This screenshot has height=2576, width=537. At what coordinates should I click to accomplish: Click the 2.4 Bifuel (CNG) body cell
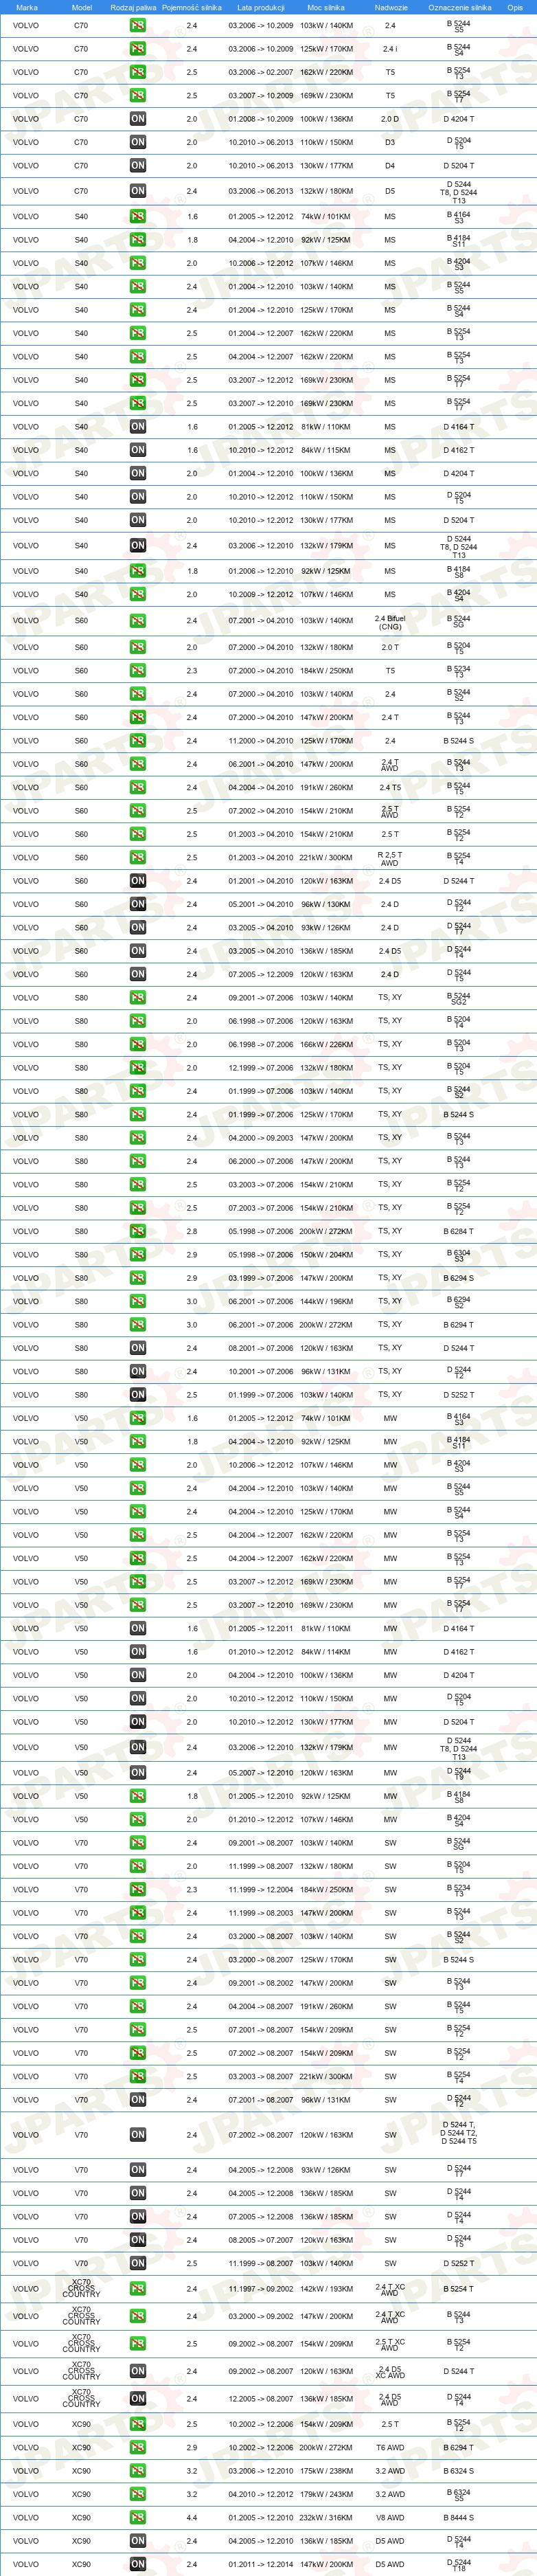390,623
